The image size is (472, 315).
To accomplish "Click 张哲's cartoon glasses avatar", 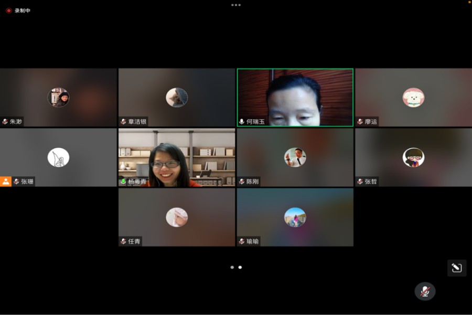I will (x=413, y=157).
